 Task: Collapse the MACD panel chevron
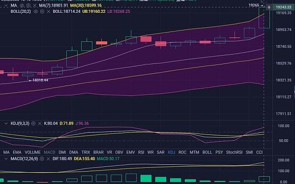(x=6, y=159)
